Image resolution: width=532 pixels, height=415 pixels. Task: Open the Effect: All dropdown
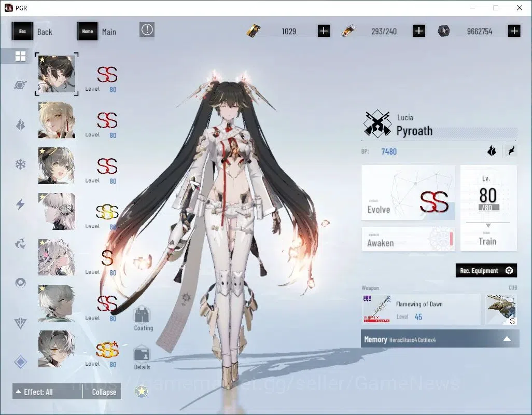(x=47, y=392)
